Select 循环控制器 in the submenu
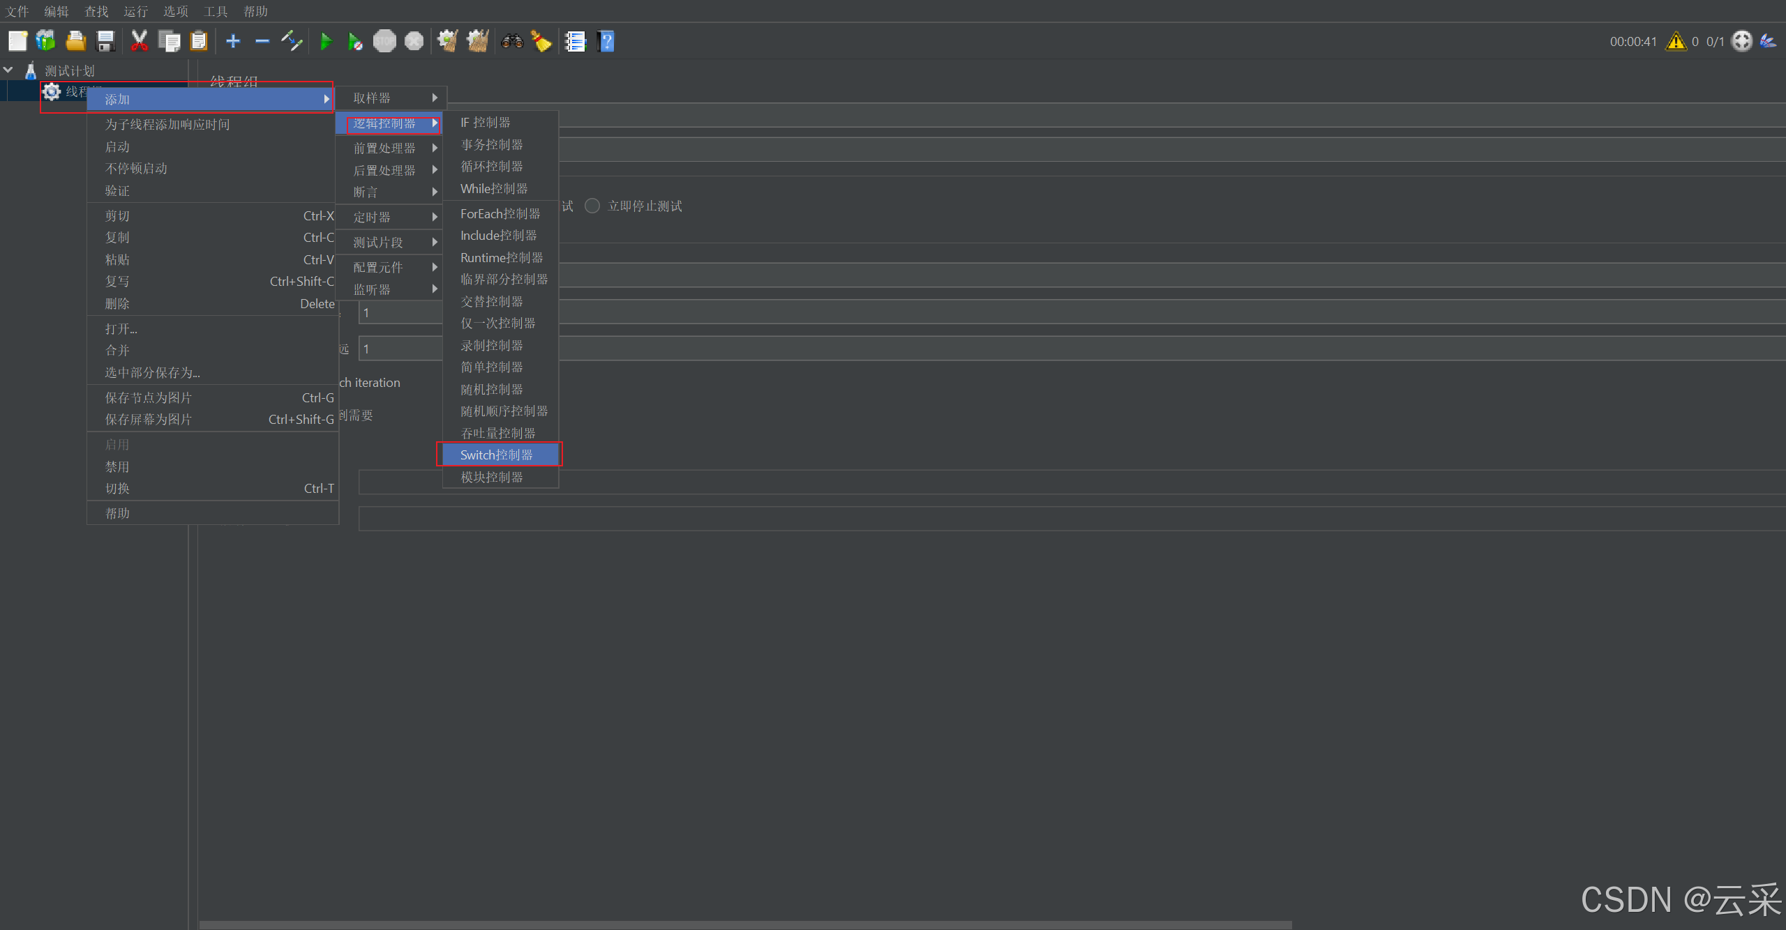The image size is (1786, 930). [492, 167]
